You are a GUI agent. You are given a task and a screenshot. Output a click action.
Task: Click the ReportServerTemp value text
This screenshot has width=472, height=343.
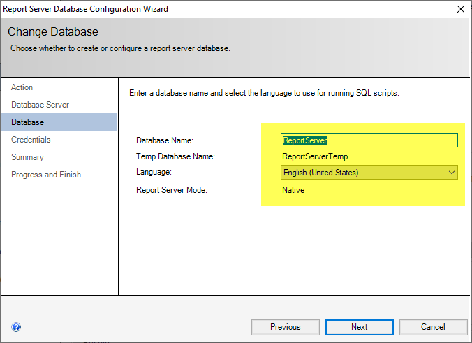(x=315, y=156)
